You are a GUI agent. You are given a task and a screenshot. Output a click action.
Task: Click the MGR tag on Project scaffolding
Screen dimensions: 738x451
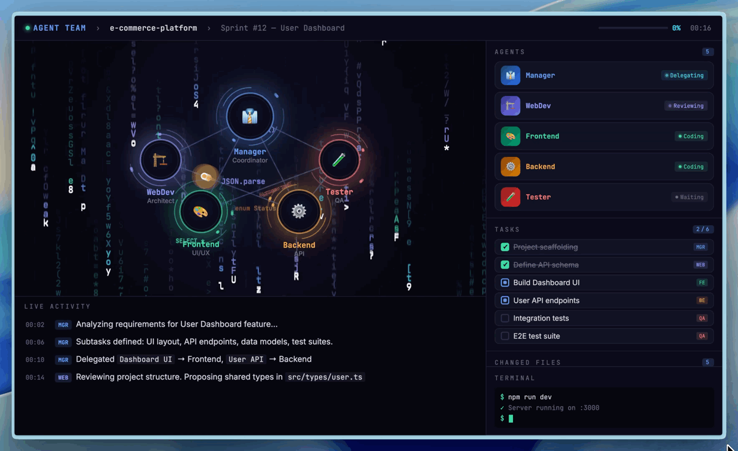[700, 247]
